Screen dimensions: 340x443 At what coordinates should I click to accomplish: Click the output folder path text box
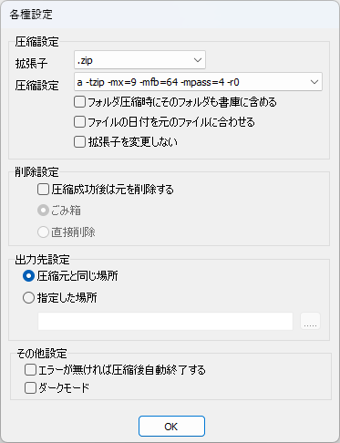click(x=165, y=321)
